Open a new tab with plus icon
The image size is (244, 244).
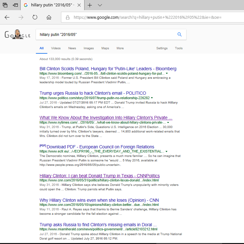[90, 5]
